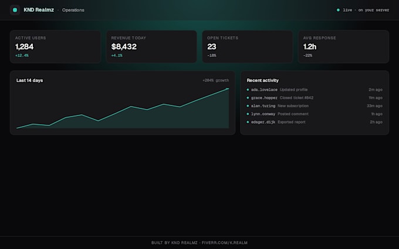Click the -18% tickets change indicator

[211, 56]
